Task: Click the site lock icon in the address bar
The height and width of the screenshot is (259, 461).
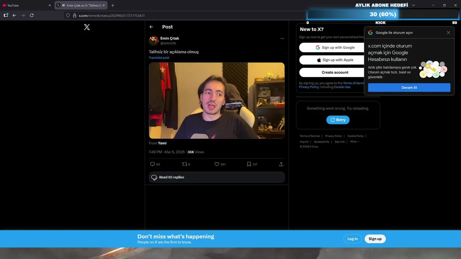Action: pos(75,15)
